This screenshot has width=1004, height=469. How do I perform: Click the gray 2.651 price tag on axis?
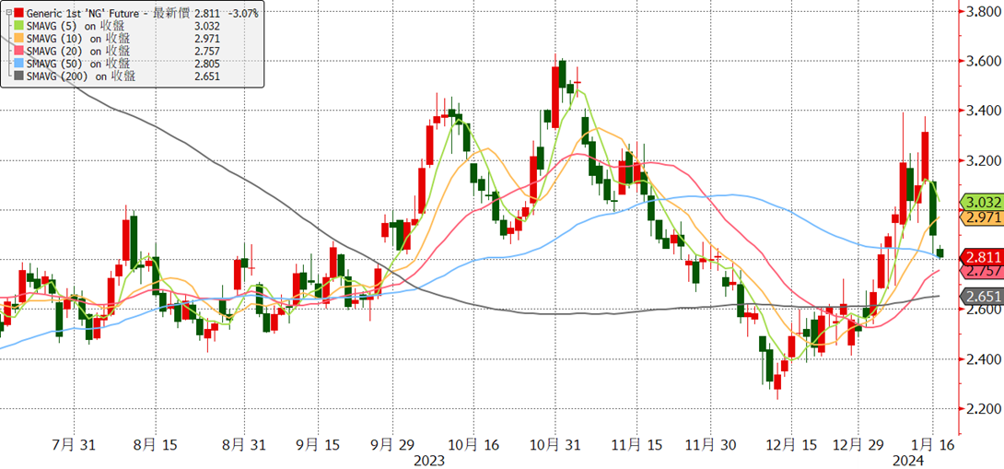pos(982,296)
